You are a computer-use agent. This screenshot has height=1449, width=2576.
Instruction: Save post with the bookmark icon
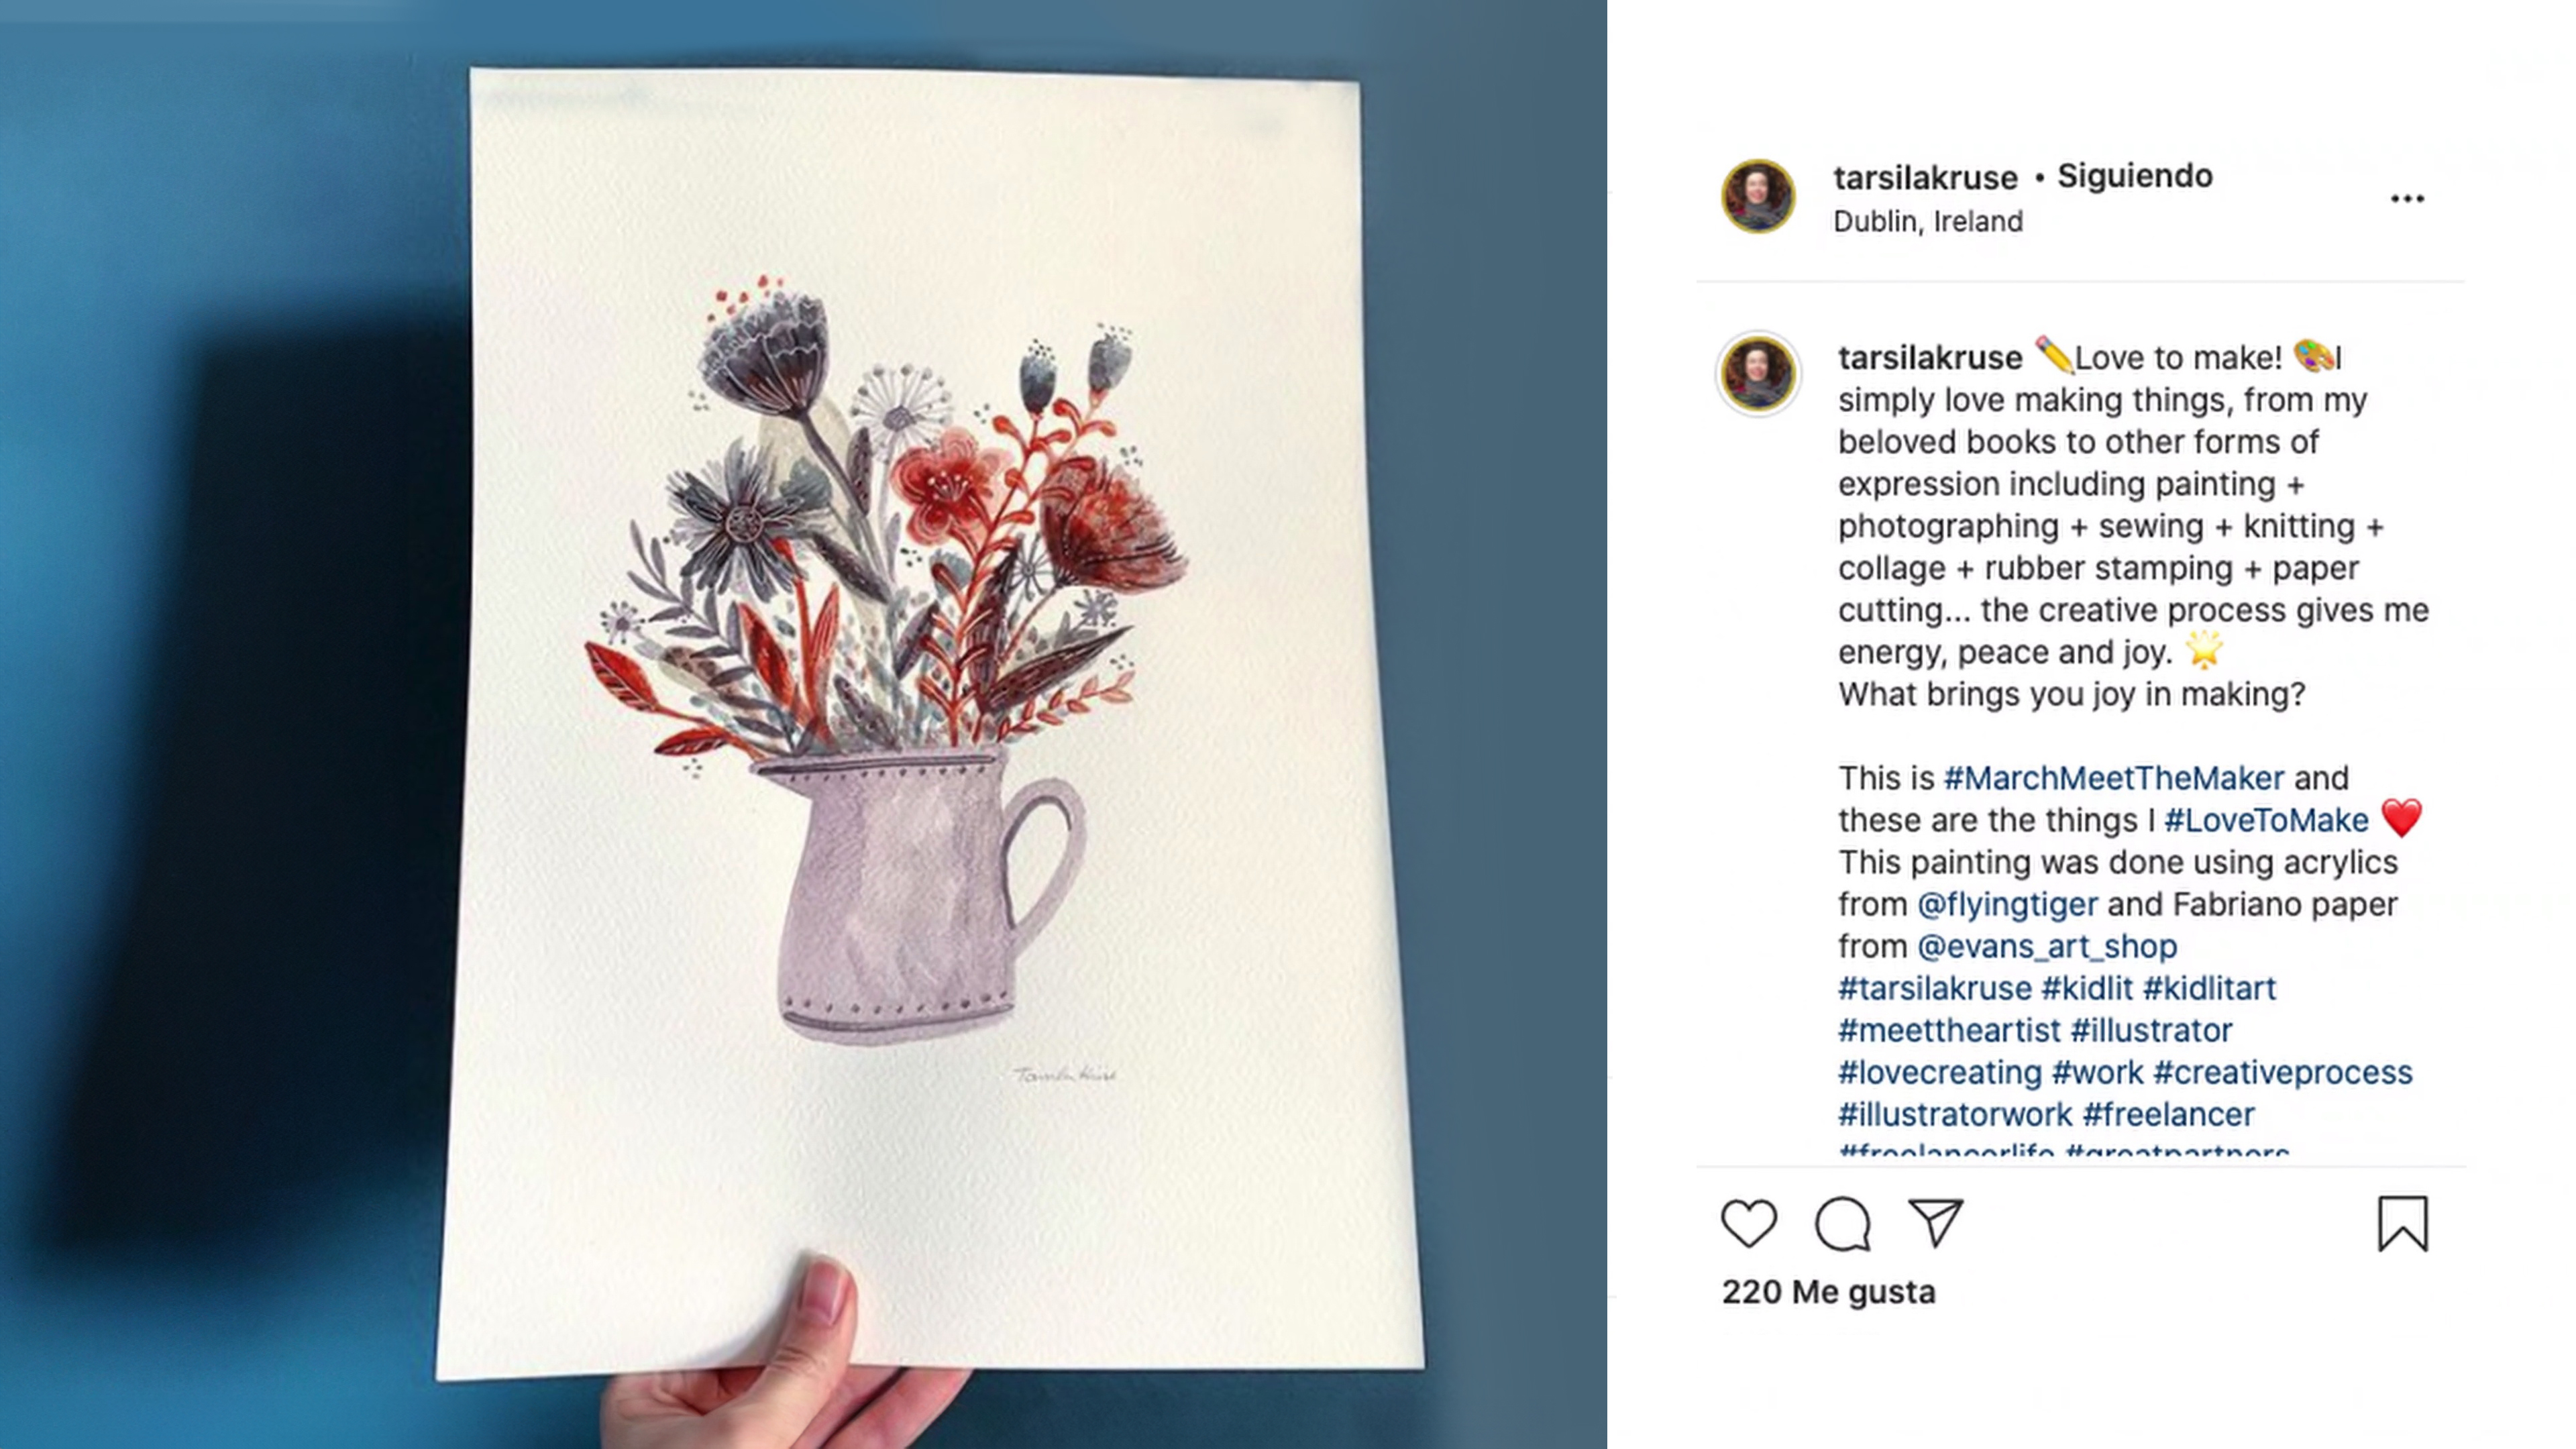[x=2403, y=1223]
